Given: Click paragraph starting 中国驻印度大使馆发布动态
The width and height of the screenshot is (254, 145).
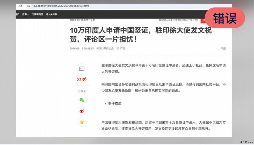Looking at the screenshot, I should [164, 126].
